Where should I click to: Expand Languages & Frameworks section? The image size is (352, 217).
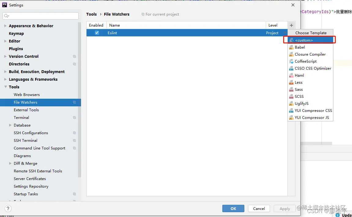(5, 79)
